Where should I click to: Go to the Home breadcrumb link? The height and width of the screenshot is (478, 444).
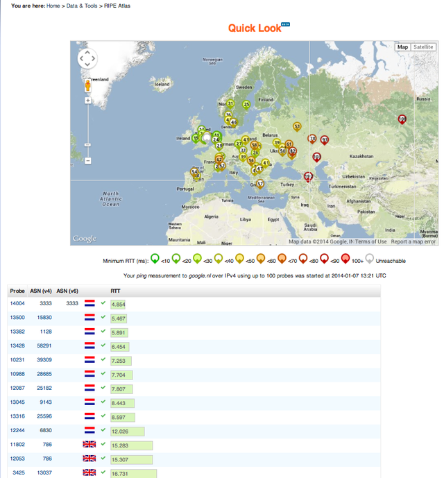pyautogui.click(x=53, y=6)
